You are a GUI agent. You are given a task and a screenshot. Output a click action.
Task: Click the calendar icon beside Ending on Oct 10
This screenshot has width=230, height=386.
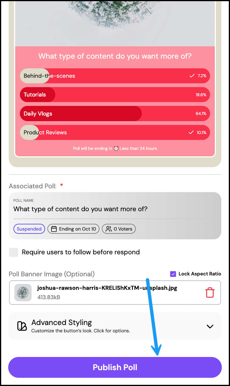coord(54,229)
